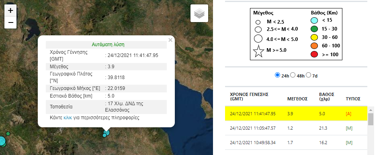The width and height of the screenshot is (385, 155).
Task: Click the [A] type label in highlighted row
Action: click(348, 114)
